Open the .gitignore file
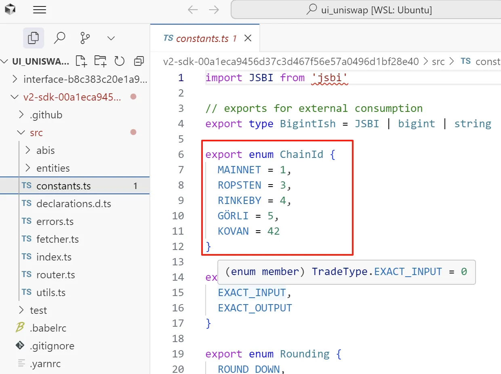This screenshot has height=374, width=501. [52, 346]
